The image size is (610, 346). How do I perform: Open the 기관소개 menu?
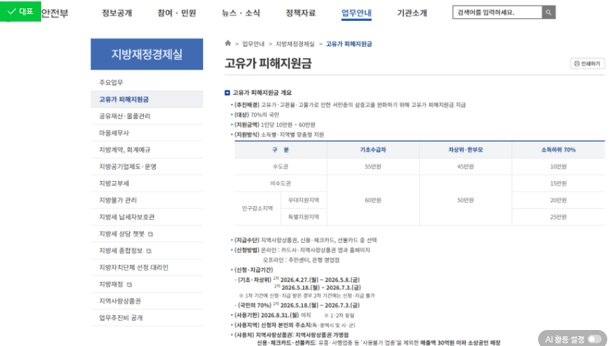tap(412, 13)
